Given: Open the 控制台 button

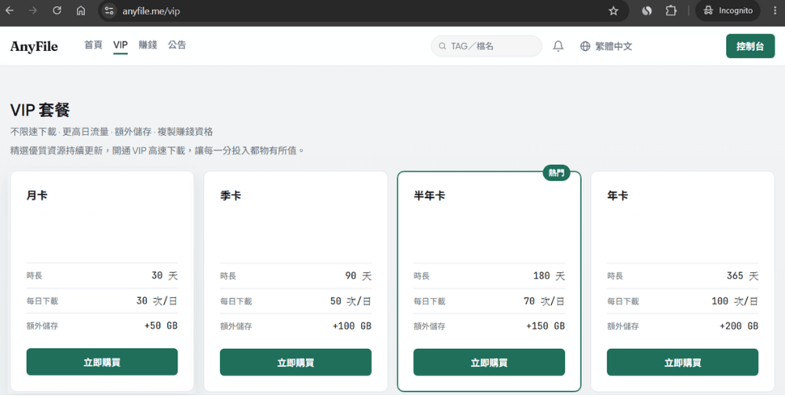Looking at the screenshot, I should point(750,46).
